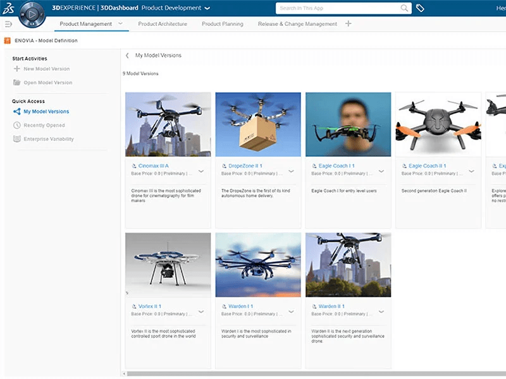This screenshot has height=379, width=506.
Task: Click the ENOVIA Model Definition app icon
Action: (x=7, y=40)
